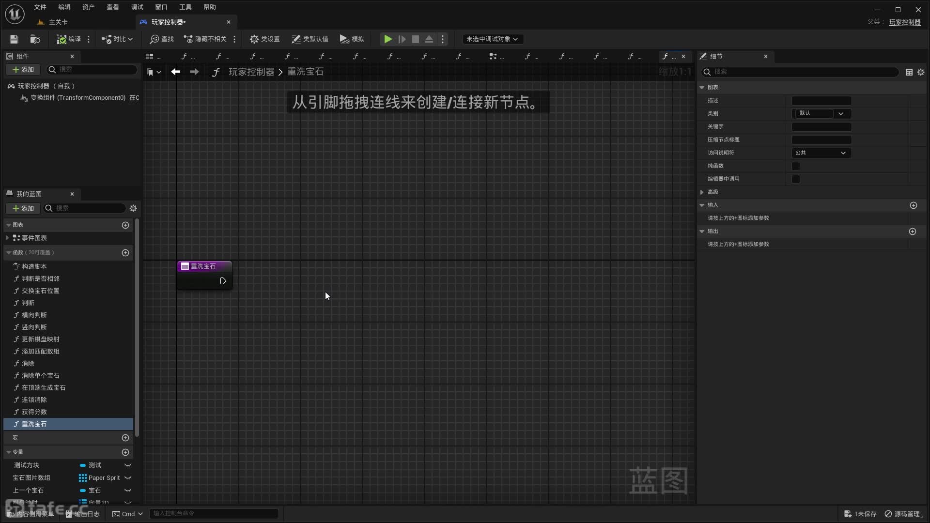Close the 玩家控制器 tab

[229, 22]
